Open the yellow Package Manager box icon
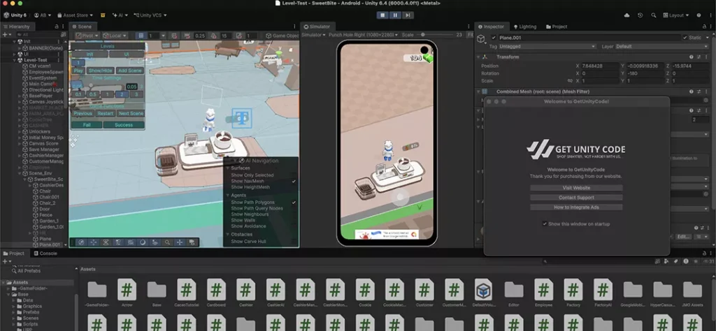The image size is (716, 331). (103, 15)
